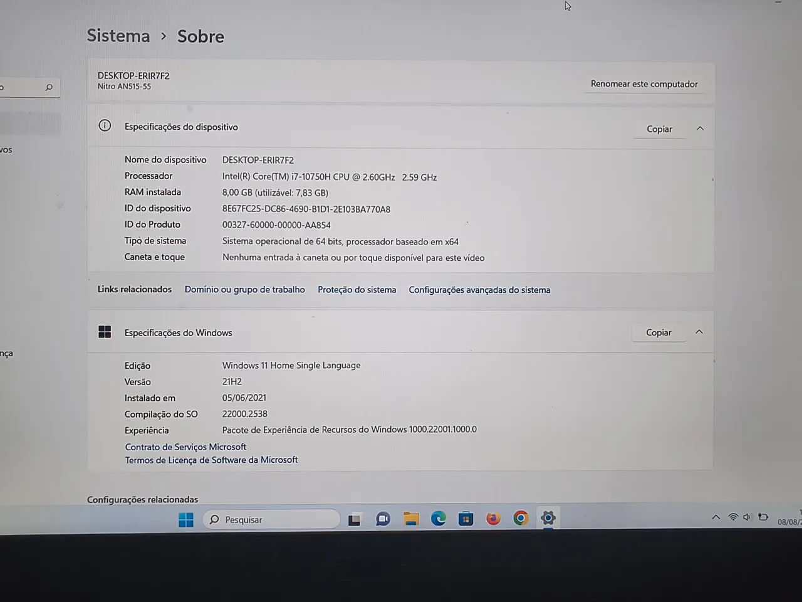The height and width of the screenshot is (602, 802).
Task: Launch Google Chrome from the taskbar
Action: 521,518
